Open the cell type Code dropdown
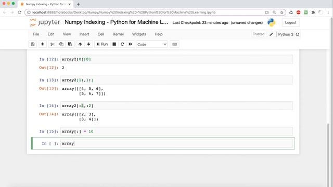Viewport: 333px width, 187px height. click(151, 44)
